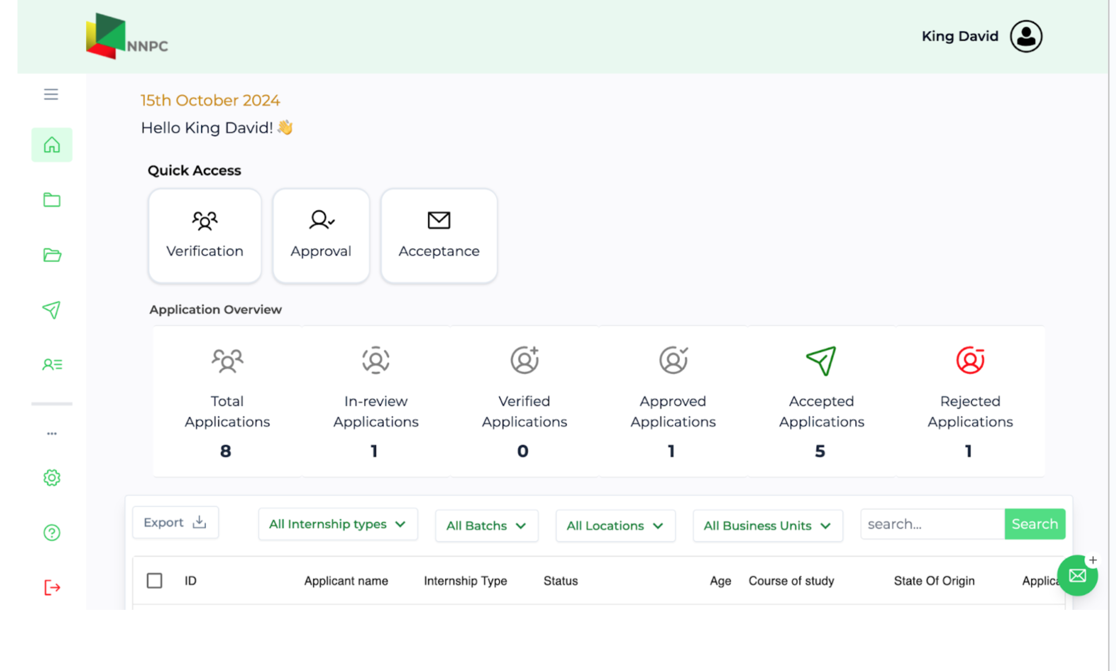Open the Verification quick access card
This screenshot has height=671, width=1116.
[205, 236]
